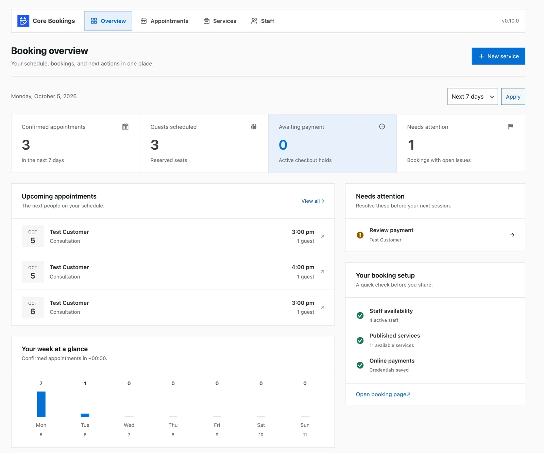Image resolution: width=544 pixels, height=453 pixels.
Task: Open the Staff tab
Action: point(262,21)
